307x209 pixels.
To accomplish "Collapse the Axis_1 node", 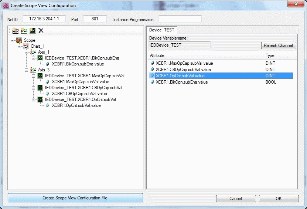I will coord(27,53).
